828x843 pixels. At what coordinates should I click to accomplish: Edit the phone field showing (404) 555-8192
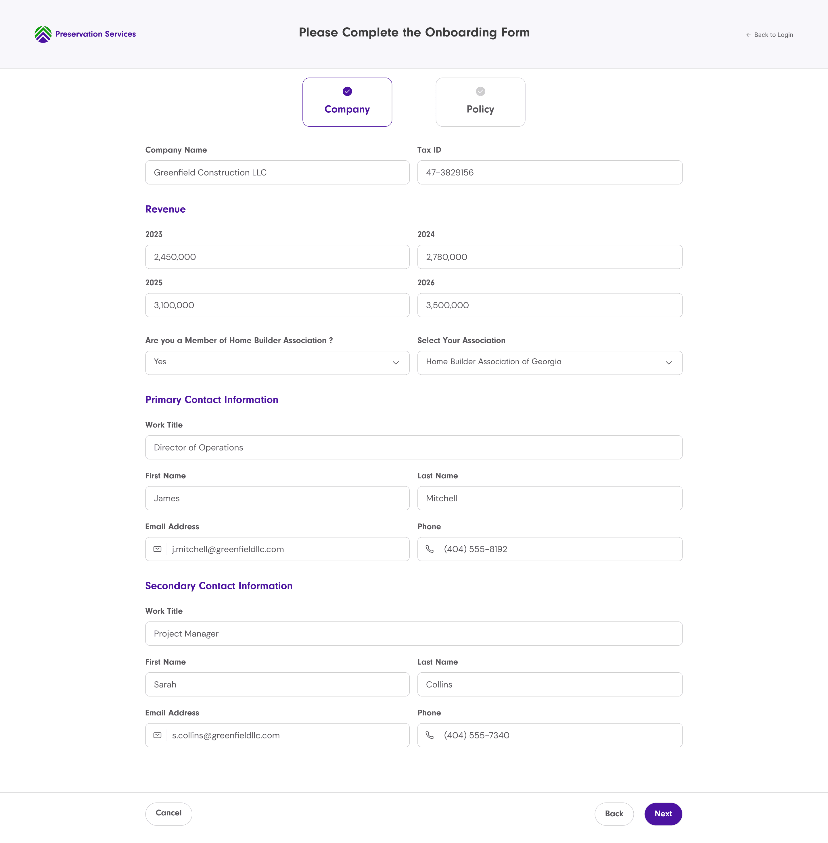pyautogui.click(x=550, y=549)
